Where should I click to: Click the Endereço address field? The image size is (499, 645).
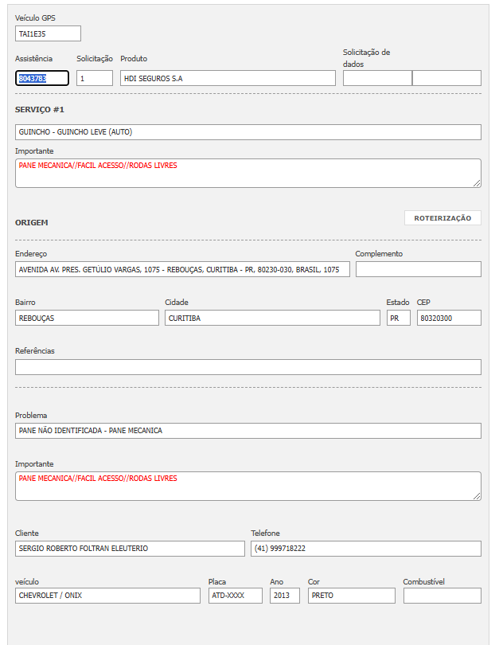(x=182, y=270)
